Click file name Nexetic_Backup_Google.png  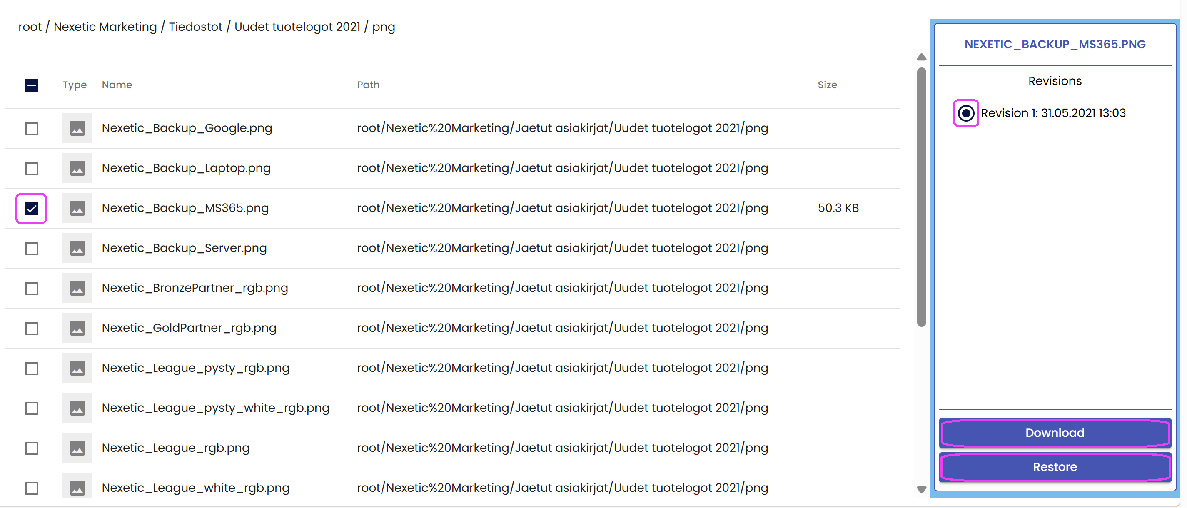click(x=187, y=128)
